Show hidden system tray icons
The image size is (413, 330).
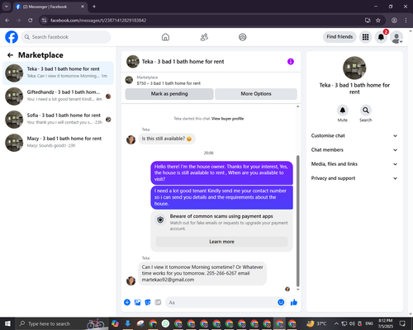point(336,323)
